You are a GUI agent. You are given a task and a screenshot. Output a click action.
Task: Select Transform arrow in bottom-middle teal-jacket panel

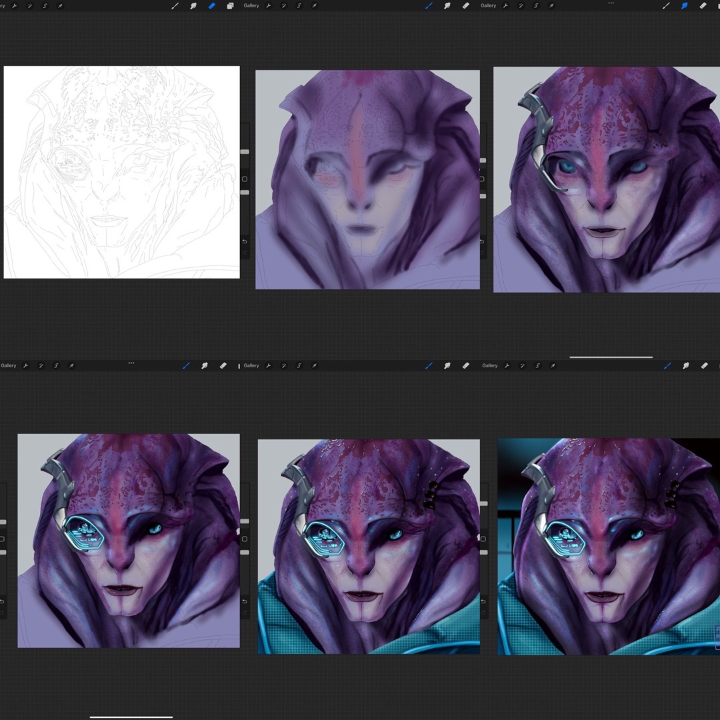(314, 366)
